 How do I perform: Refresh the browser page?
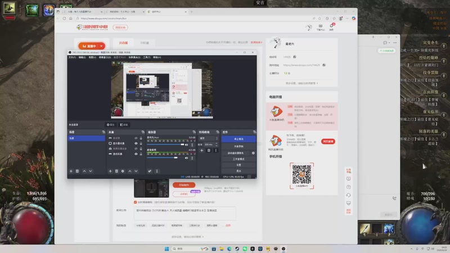64,19
